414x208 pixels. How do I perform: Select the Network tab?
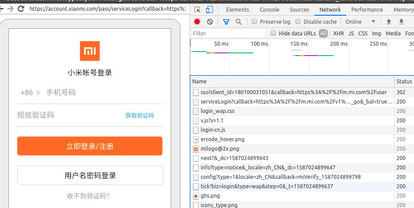click(x=330, y=10)
